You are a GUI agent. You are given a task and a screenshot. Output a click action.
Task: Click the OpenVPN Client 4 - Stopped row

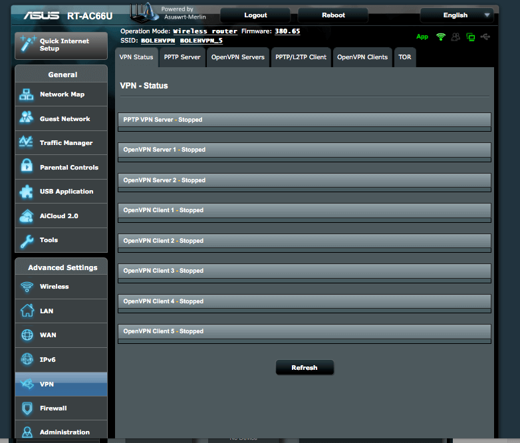tap(305, 301)
